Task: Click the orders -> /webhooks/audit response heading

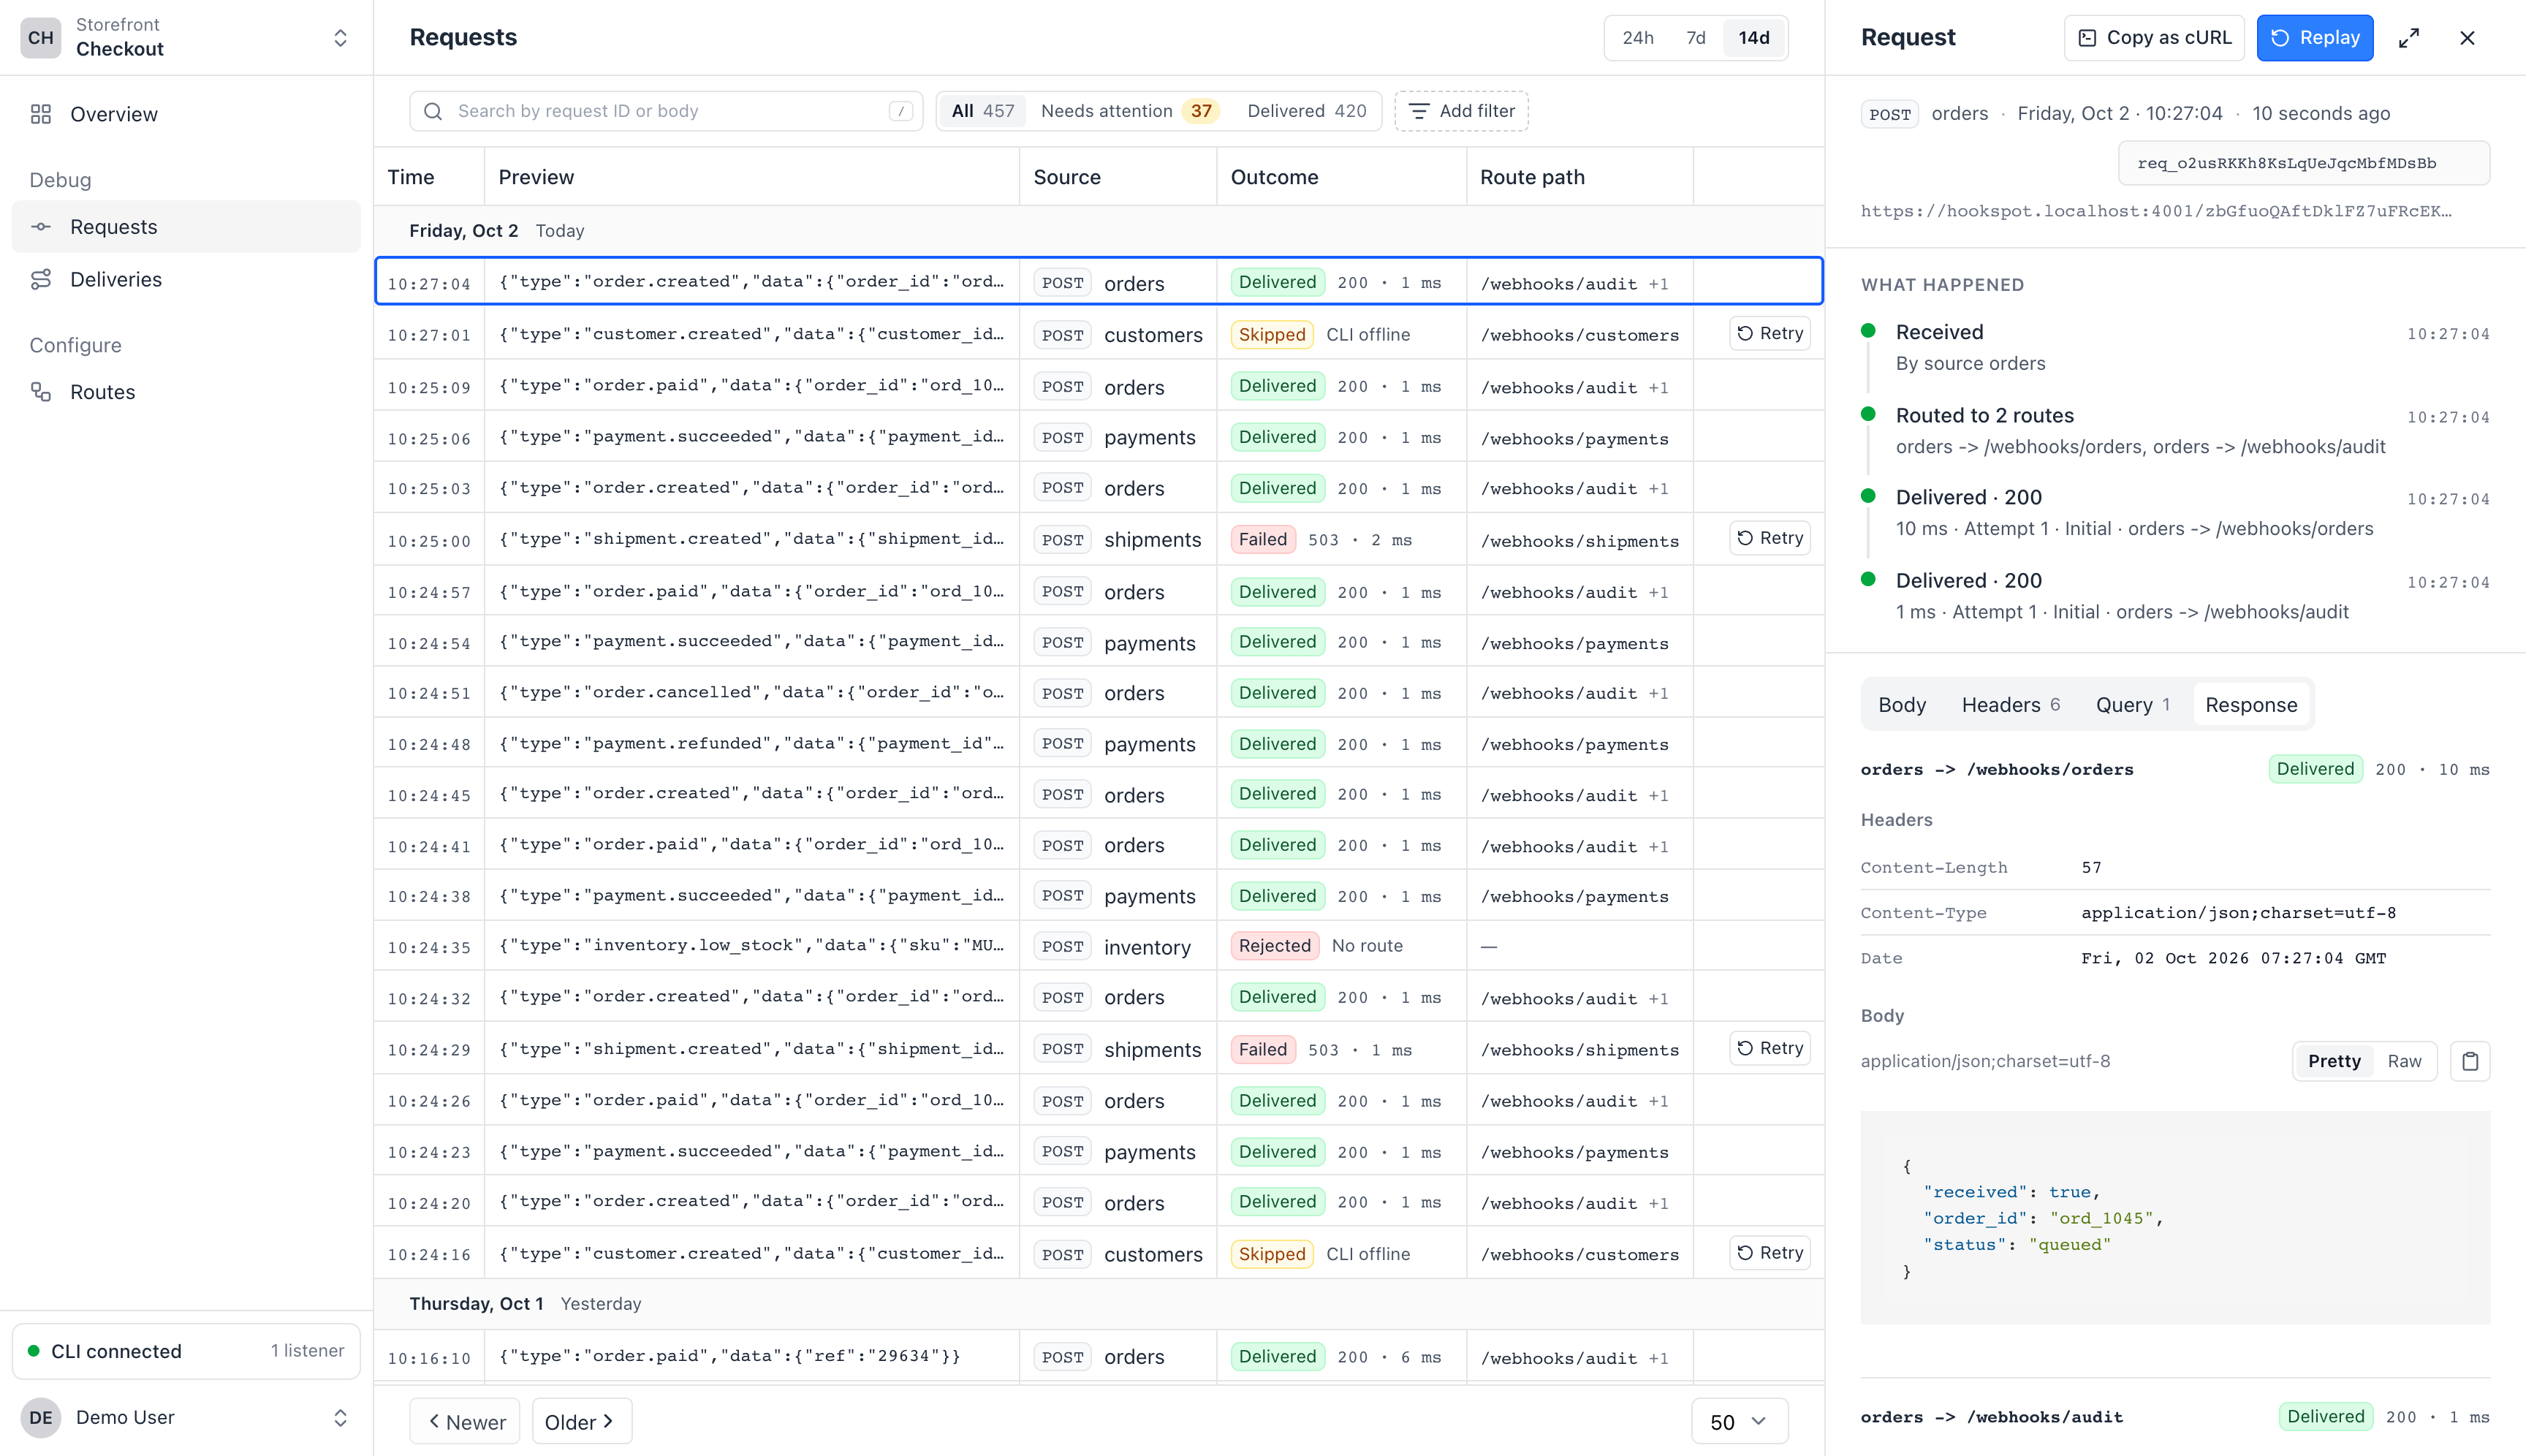Action: tap(1991, 1417)
